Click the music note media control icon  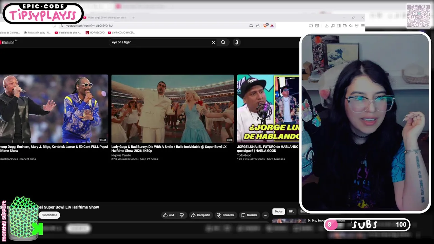[x=333, y=26]
